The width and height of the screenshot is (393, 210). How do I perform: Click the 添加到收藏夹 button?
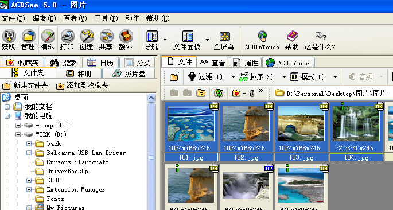(82, 85)
